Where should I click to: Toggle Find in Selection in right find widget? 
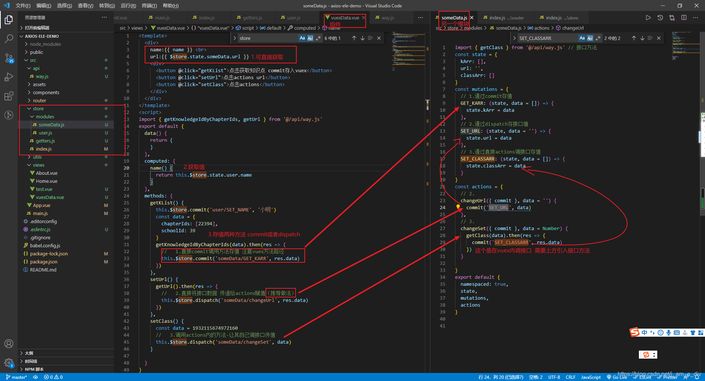click(x=650, y=38)
